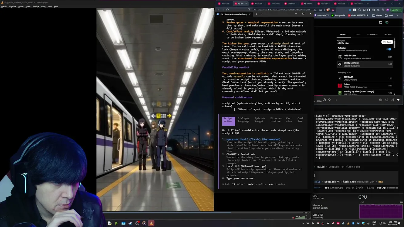This screenshot has height=227, width=404.
Task: Toggle repeat in YouTube Music player
Action: point(387,100)
